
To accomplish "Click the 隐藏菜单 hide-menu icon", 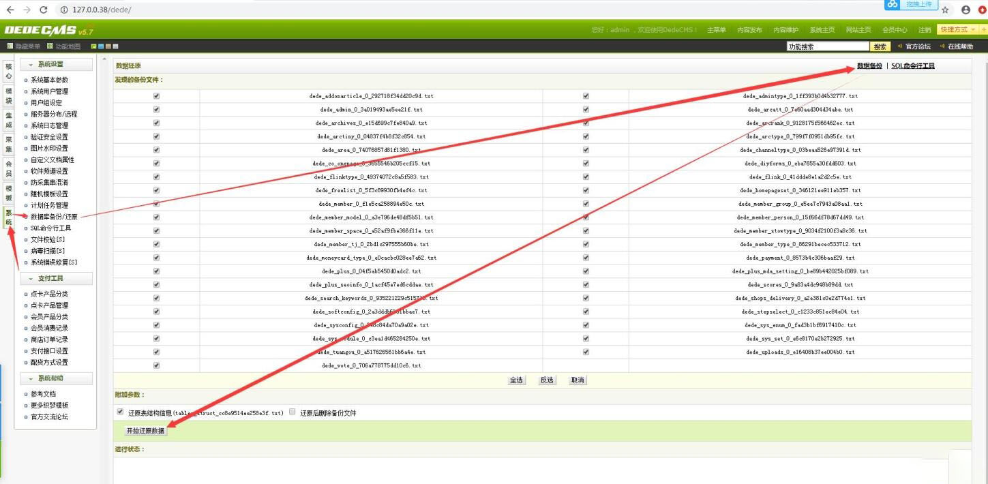I will 10,46.
